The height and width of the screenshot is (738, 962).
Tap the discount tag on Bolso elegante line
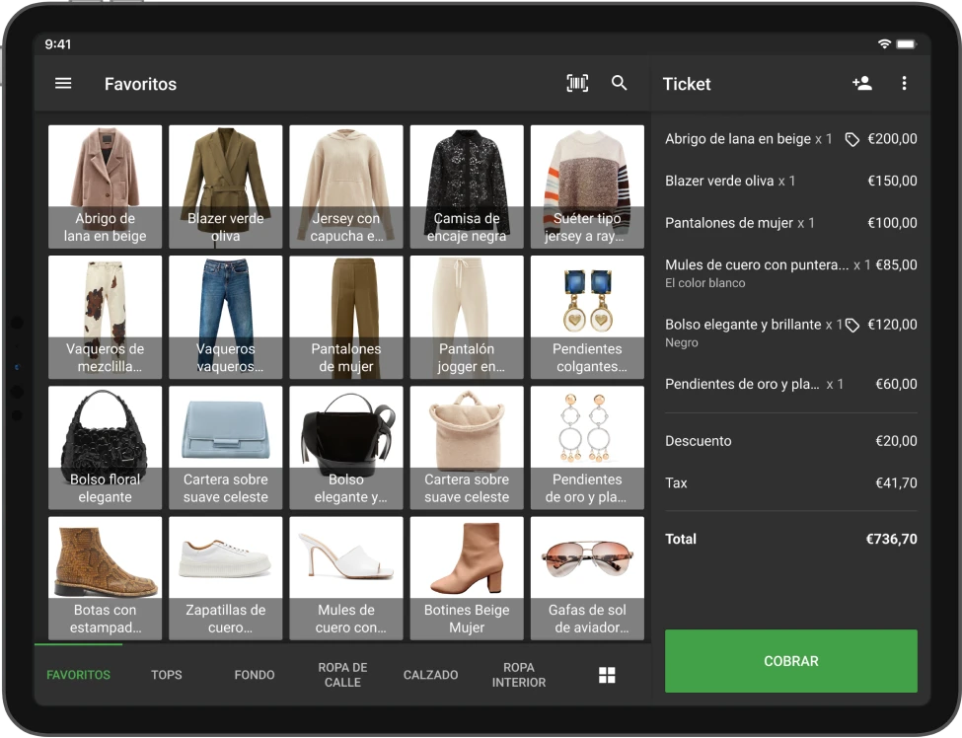851,324
